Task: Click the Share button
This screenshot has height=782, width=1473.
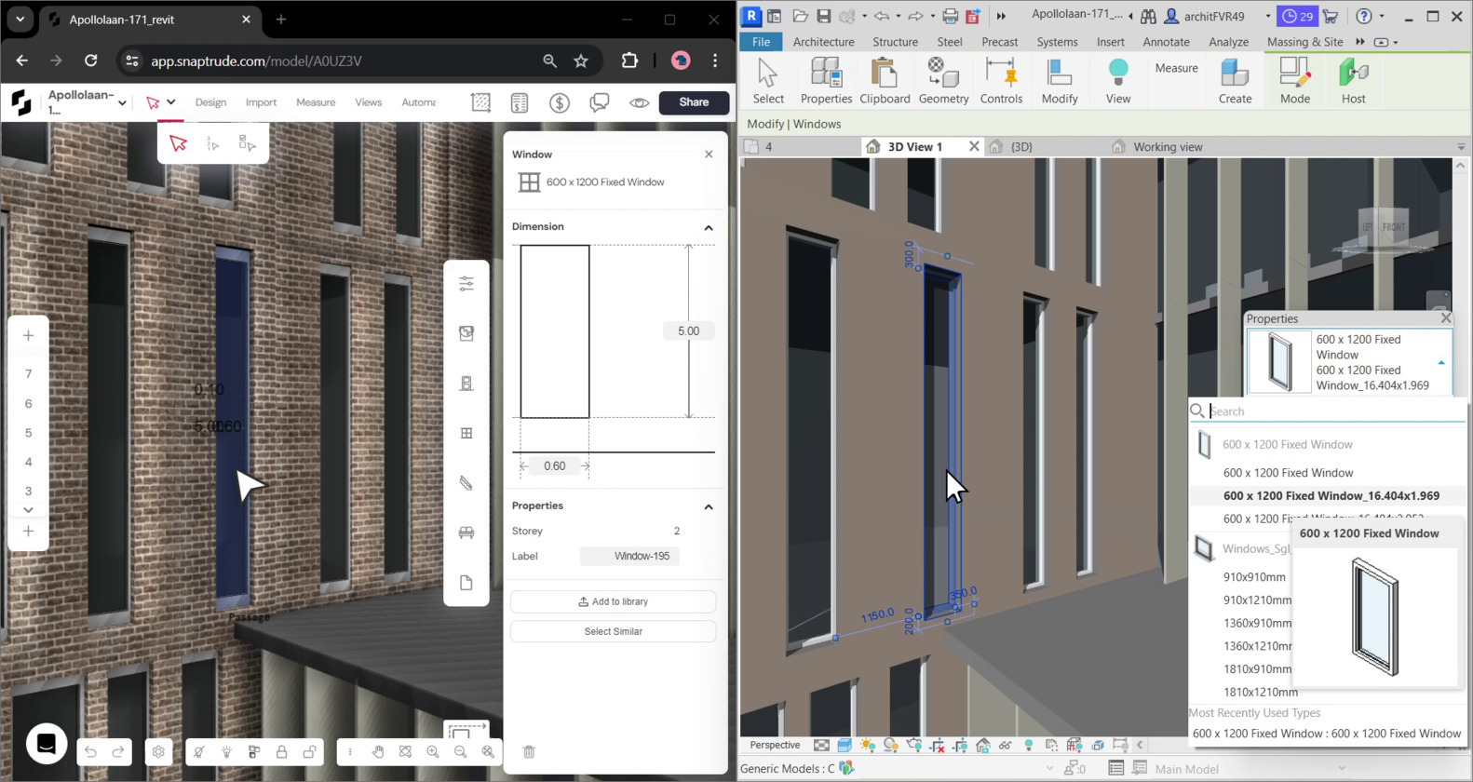Action: 694,102
